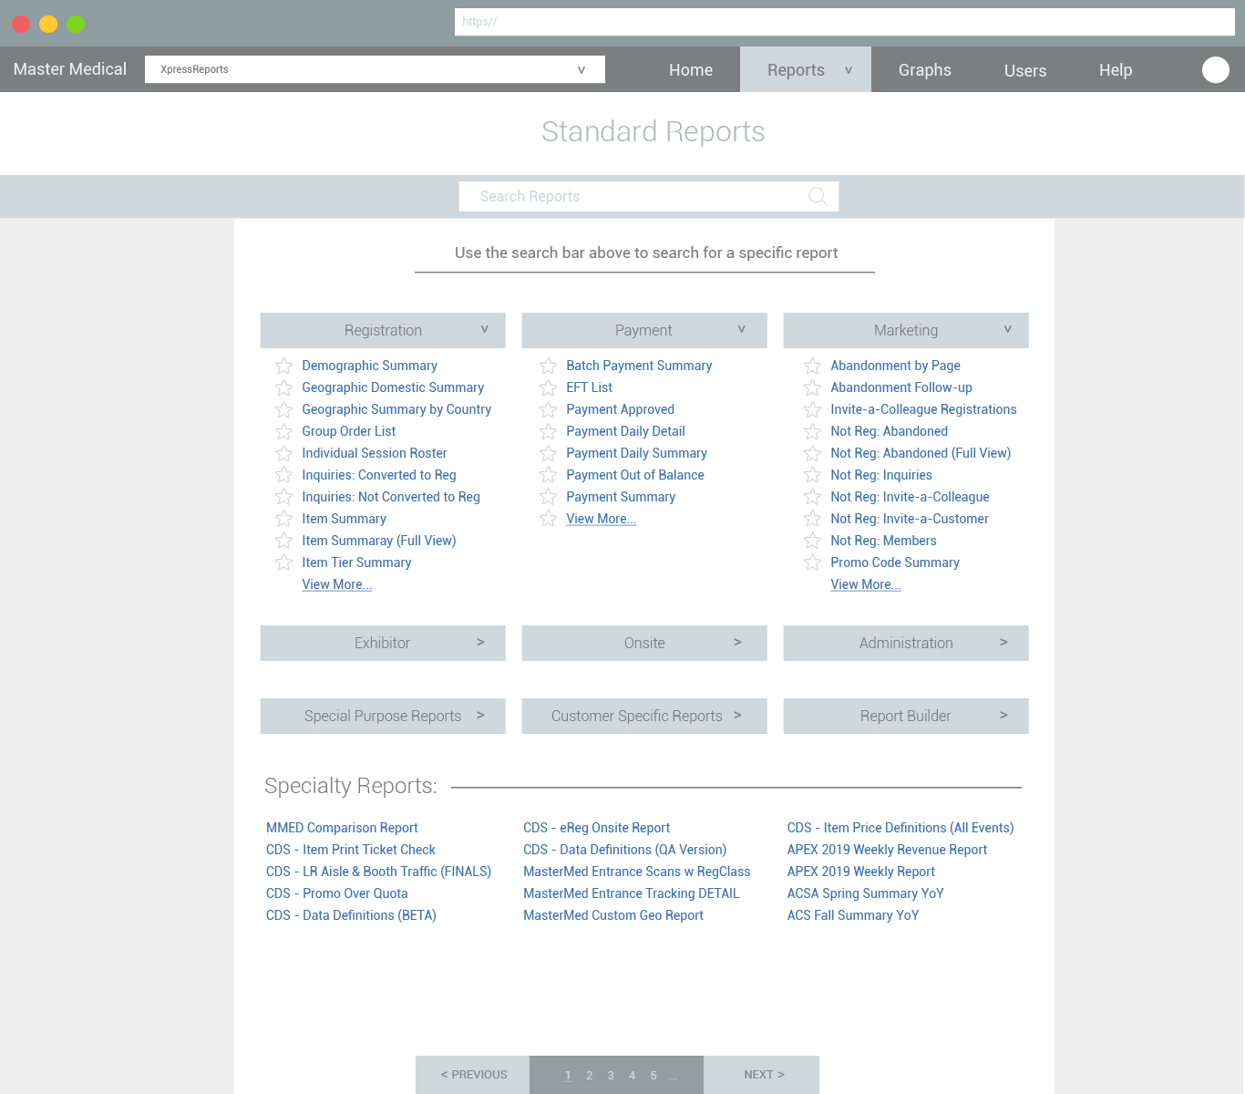Open Not Reg: Abandoned (Full View) report
The width and height of the screenshot is (1245, 1094).
pyautogui.click(x=921, y=453)
